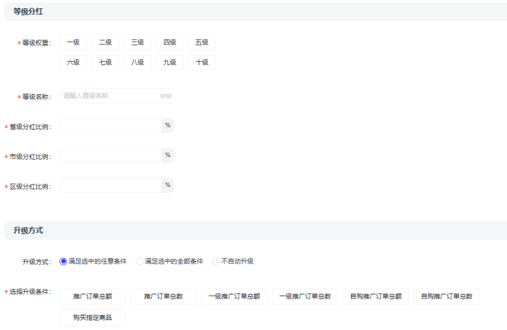Select 六级 level weight
Screen dimensions: 507x330
coord(73,63)
